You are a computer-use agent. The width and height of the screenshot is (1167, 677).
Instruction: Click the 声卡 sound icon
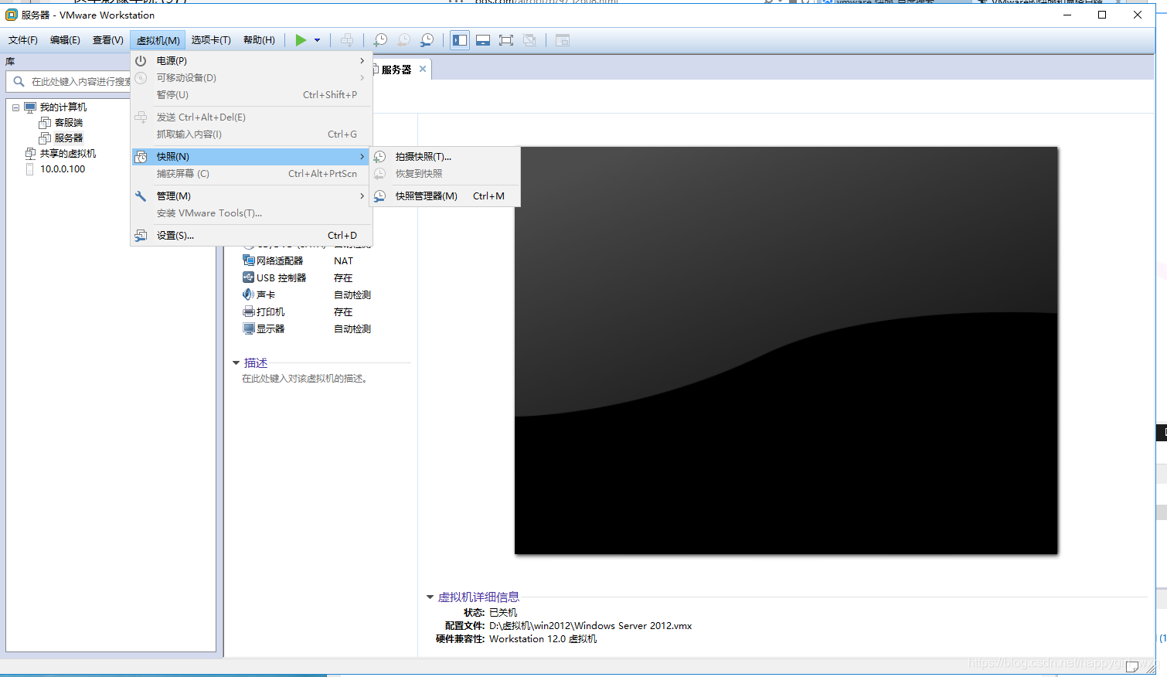coord(249,294)
